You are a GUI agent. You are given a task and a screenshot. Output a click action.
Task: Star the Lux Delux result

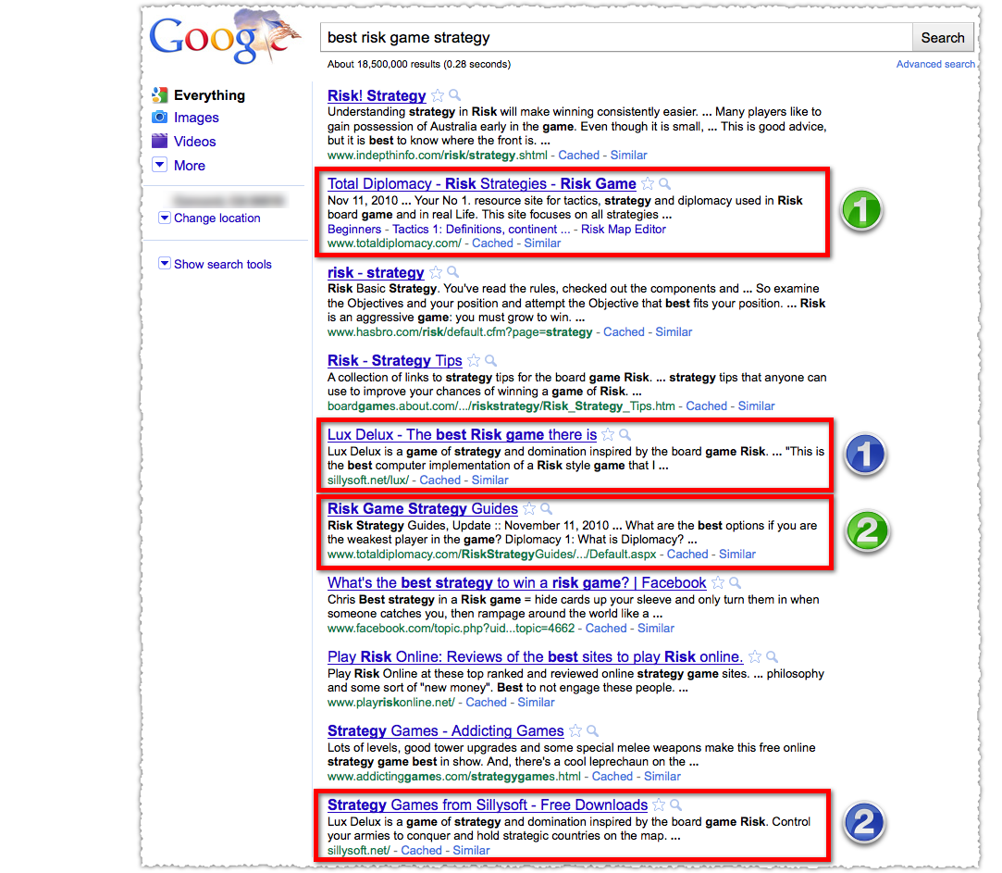click(609, 435)
